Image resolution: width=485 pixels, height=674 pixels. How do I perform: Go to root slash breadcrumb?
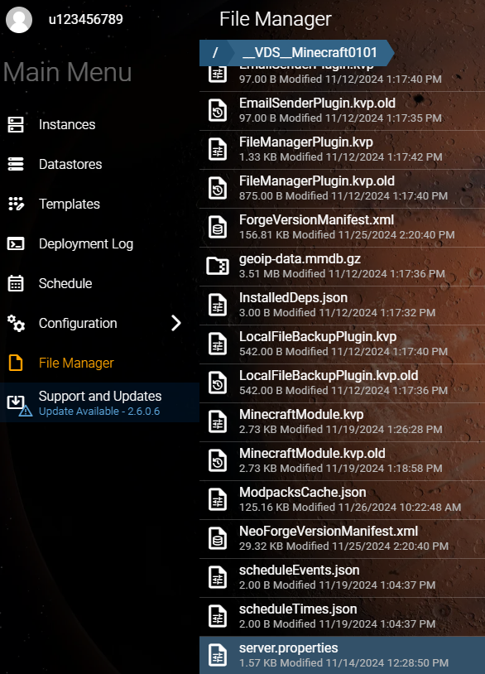click(215, 53)
